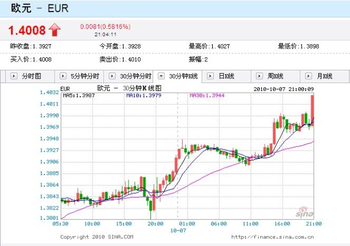Click the red up-arrow price indicator
Viewport: 350px width, 246px height.
click(54, 29)
